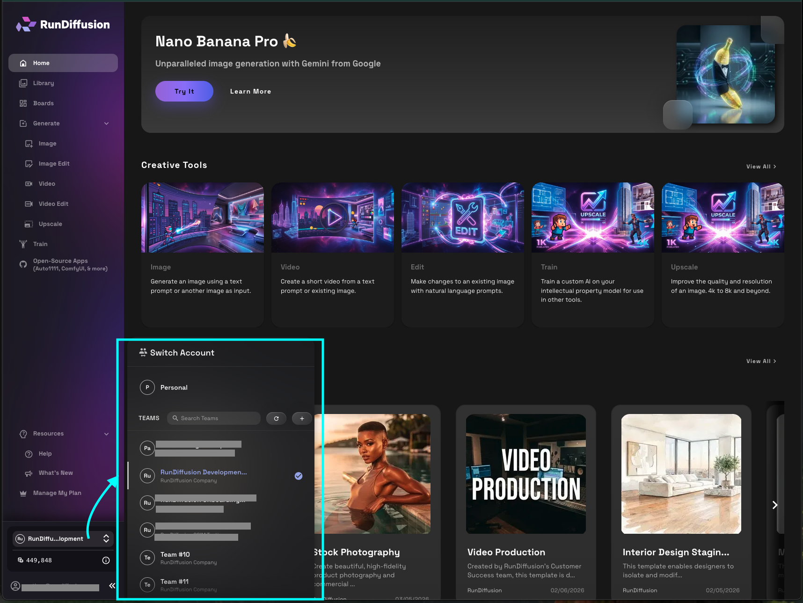Click the credits balance 449,848

point(39,560)
